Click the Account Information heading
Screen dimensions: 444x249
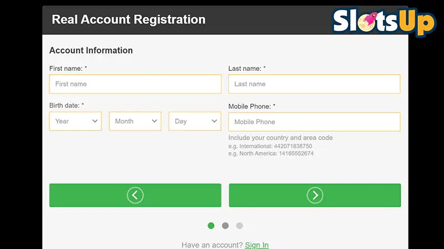pyautogui.click(x=91, y=50)
